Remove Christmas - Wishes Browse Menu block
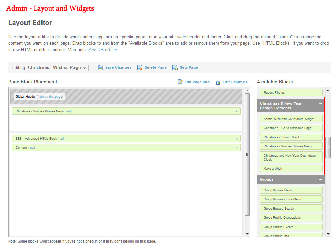Viewport: 336px width, 250px height. pos(236,111)
